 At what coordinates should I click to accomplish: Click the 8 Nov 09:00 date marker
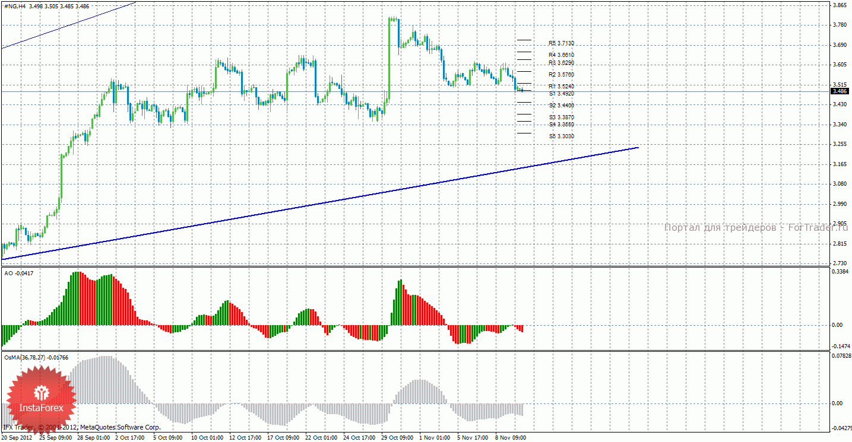(x=511, y=438)
